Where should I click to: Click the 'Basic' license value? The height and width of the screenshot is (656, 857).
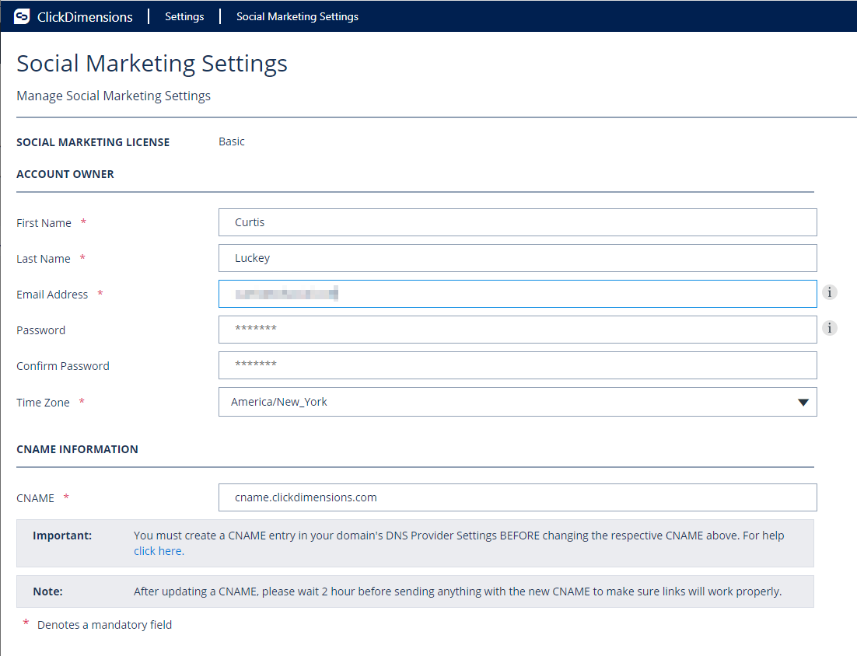pos(231,141)
